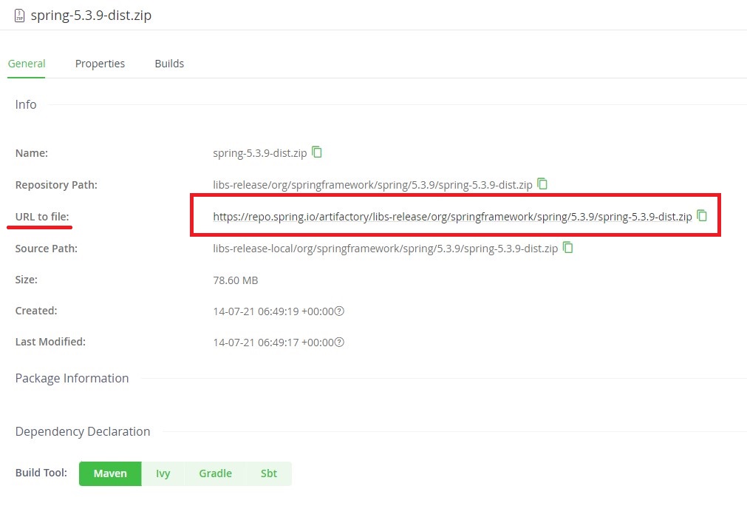Image resolution: width=747 pixels, height=506 pixels.
Task: Open the https://repo.spring.io artifact URL link
Action: pyautogui.click(x=452, y=217)
